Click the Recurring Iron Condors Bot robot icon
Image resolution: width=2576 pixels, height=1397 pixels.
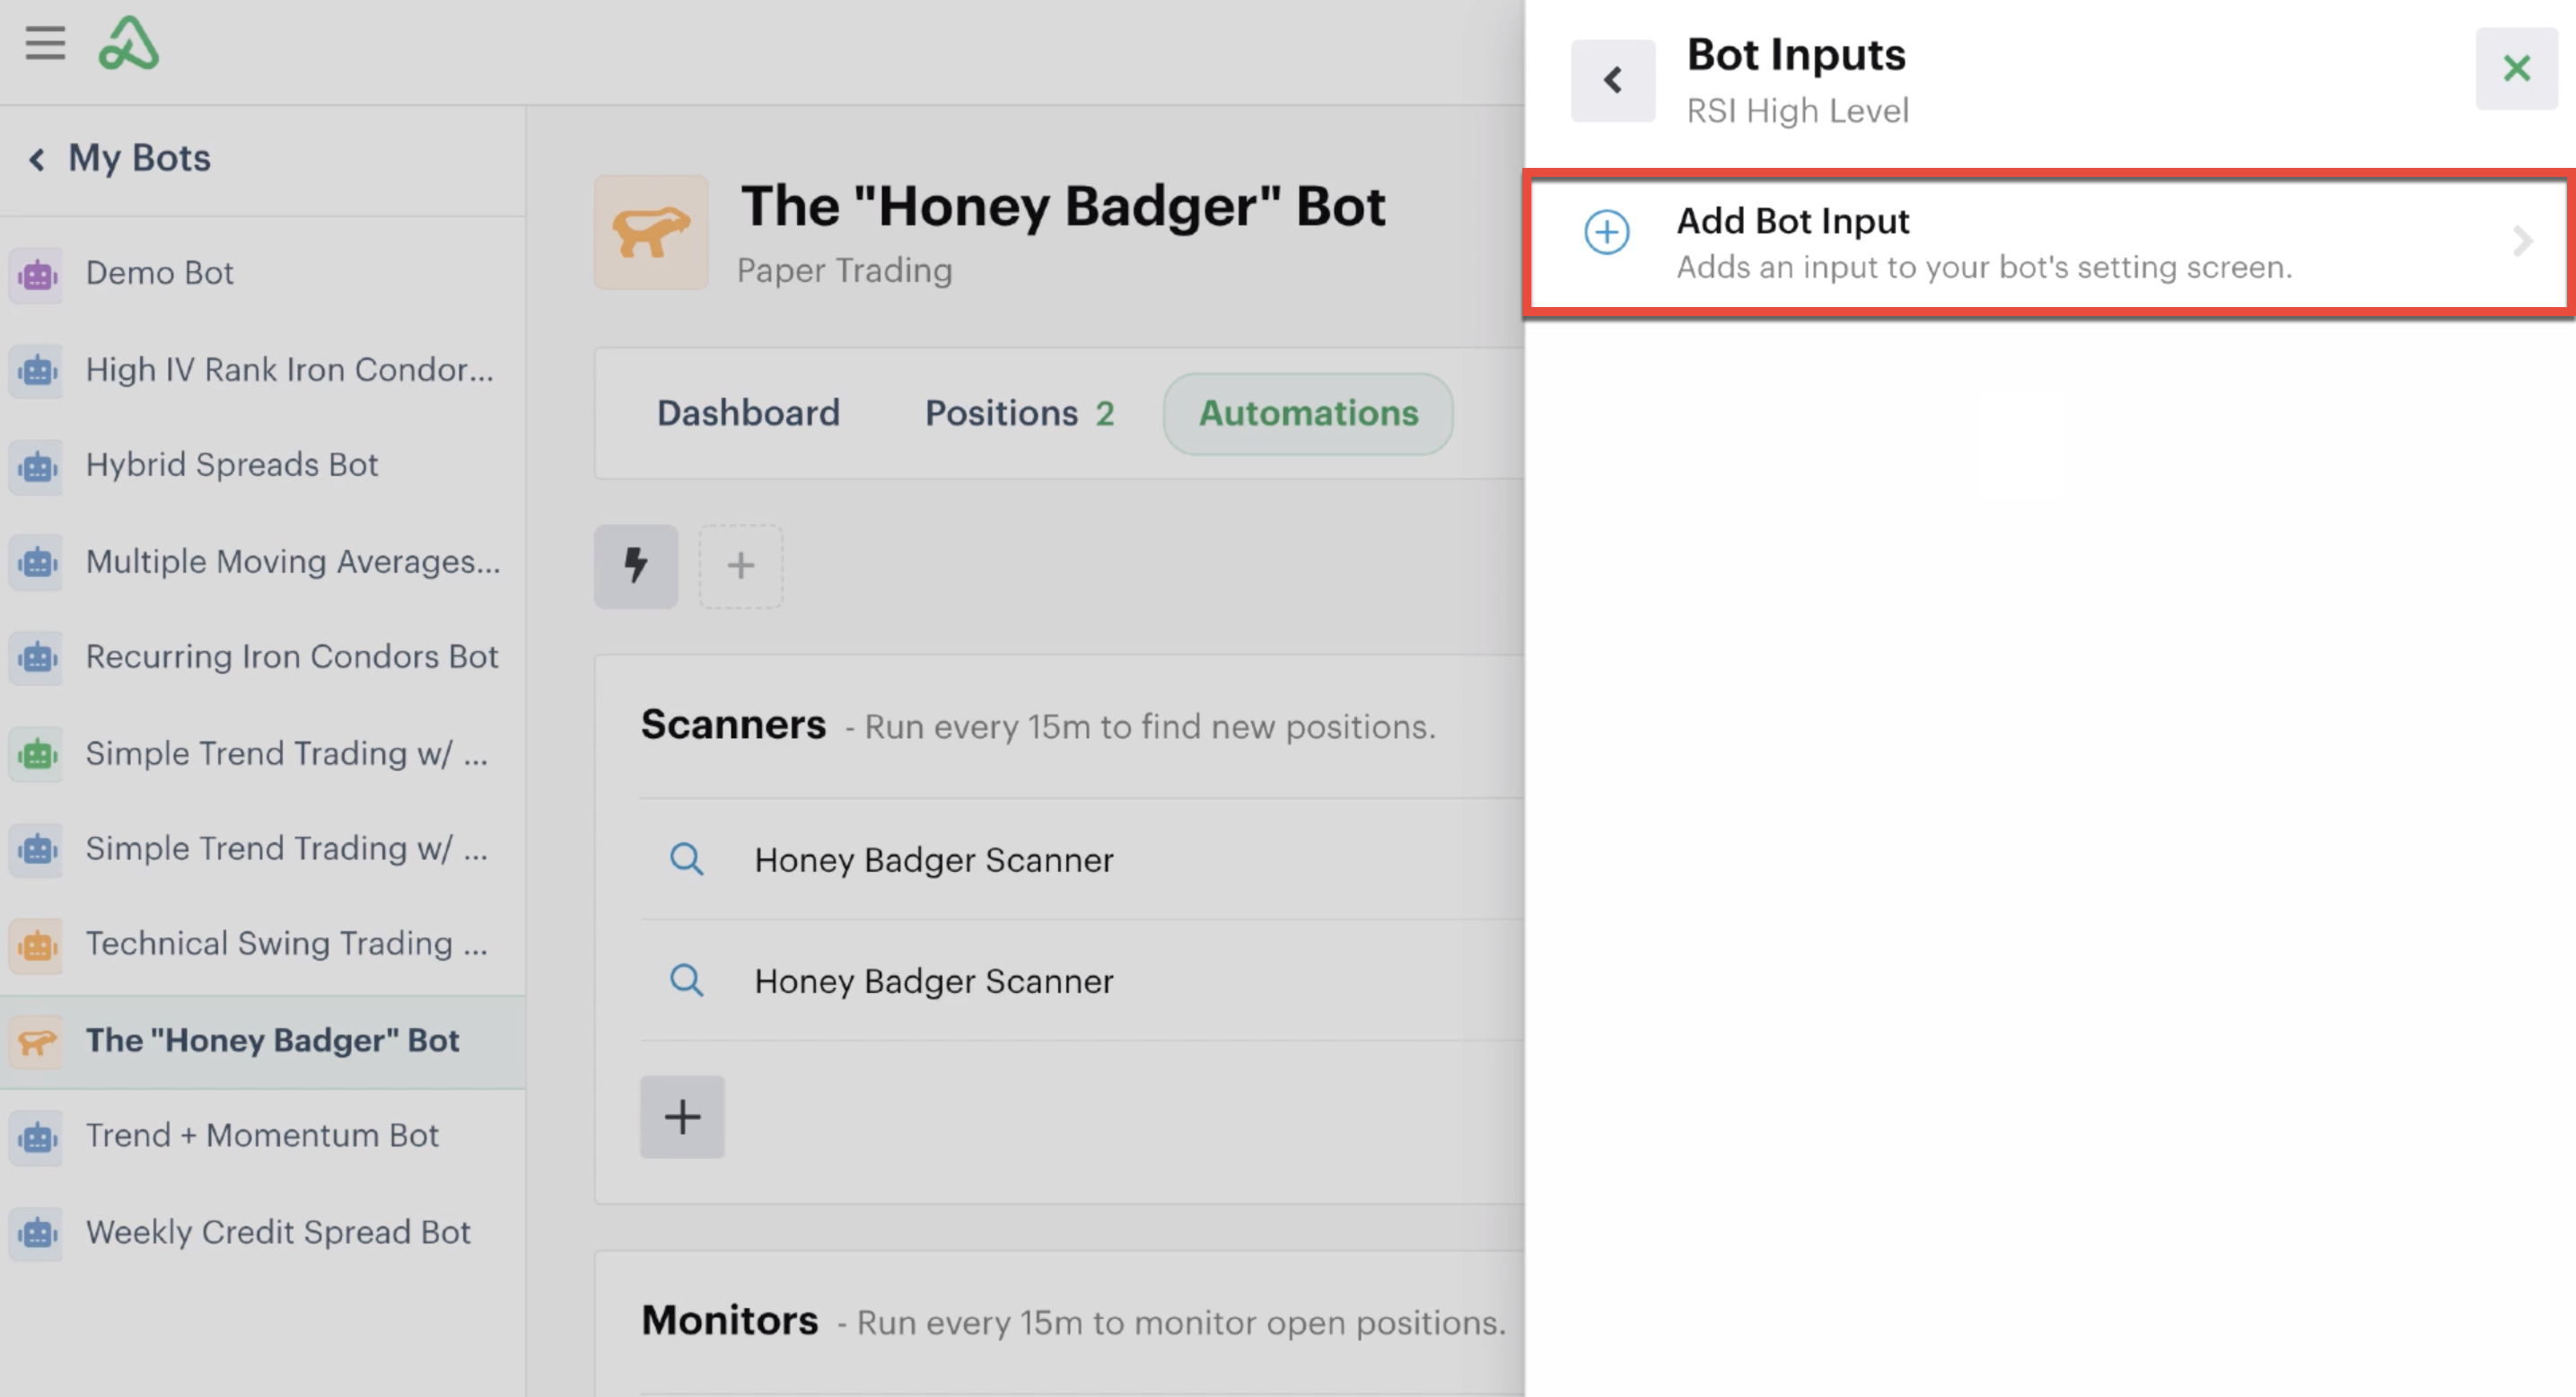tap(37, 658)
